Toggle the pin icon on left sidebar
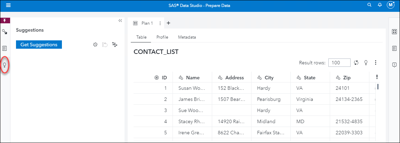This screenshot has width=400, height=143. coord(5,21)
